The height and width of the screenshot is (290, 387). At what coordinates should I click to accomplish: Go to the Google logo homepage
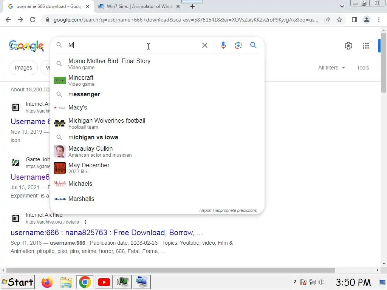[26, 46]
